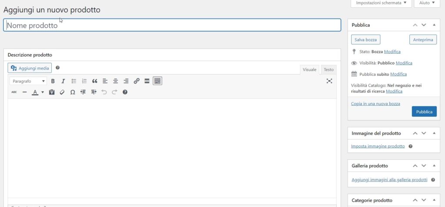This screenshot has height=207, width=445.
Task: Collapse the Galleria prodotto panel
Action: point(434,166)
